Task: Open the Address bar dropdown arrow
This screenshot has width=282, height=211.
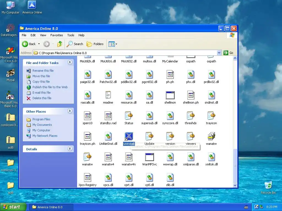Action: pyautogui.click(x=219, y=53)
